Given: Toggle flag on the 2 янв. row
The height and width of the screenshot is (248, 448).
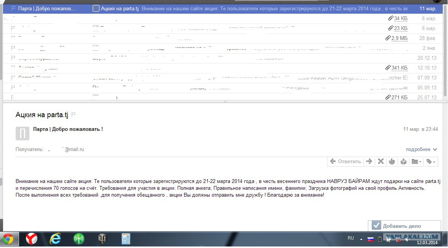Looking at the screenshot, I should (x=13, y=48).
